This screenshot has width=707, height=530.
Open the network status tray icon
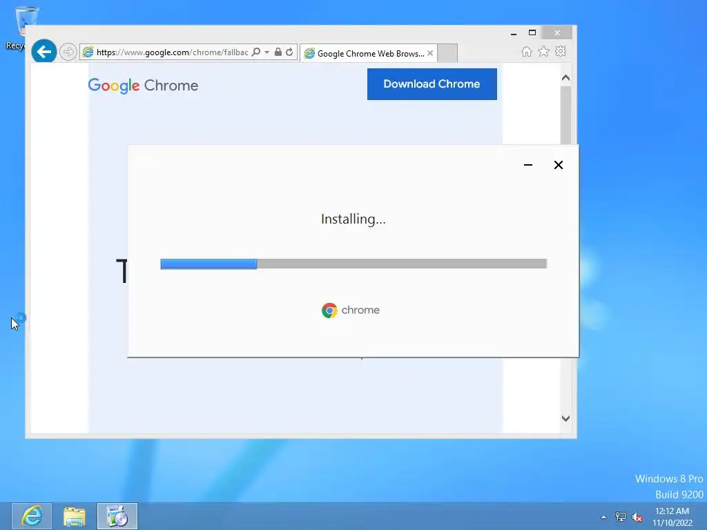(x=621, y=517)
